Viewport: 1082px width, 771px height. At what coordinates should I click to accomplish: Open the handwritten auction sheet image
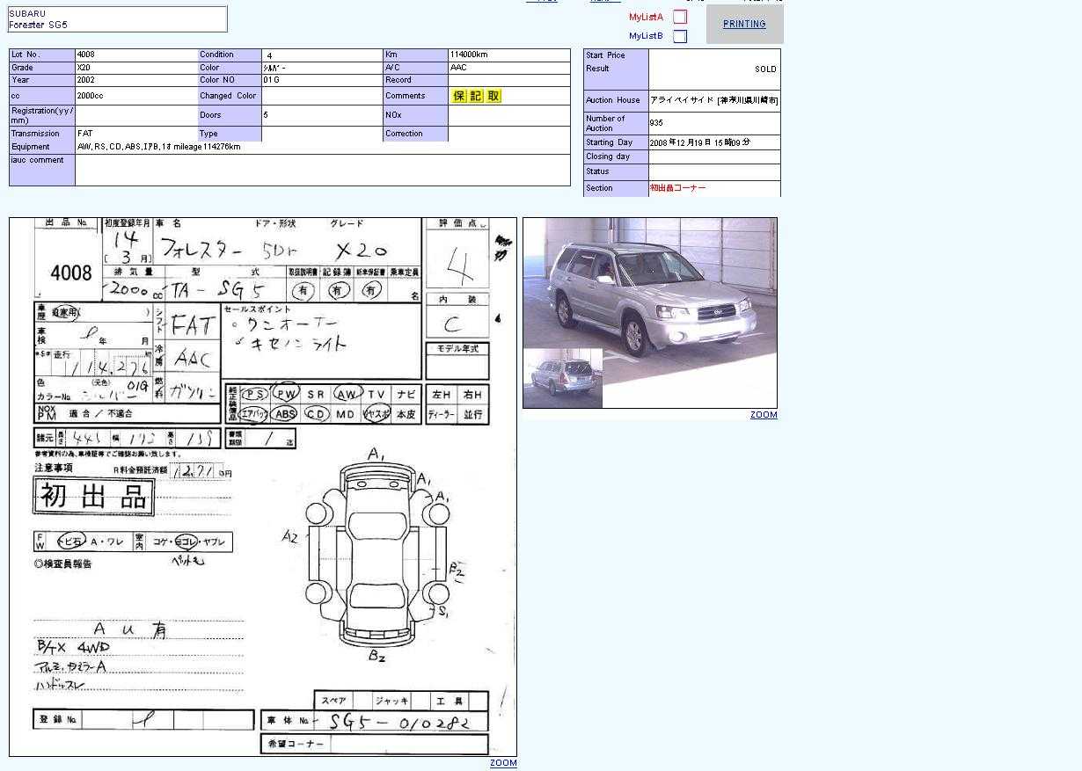click(x=263, y=487)
